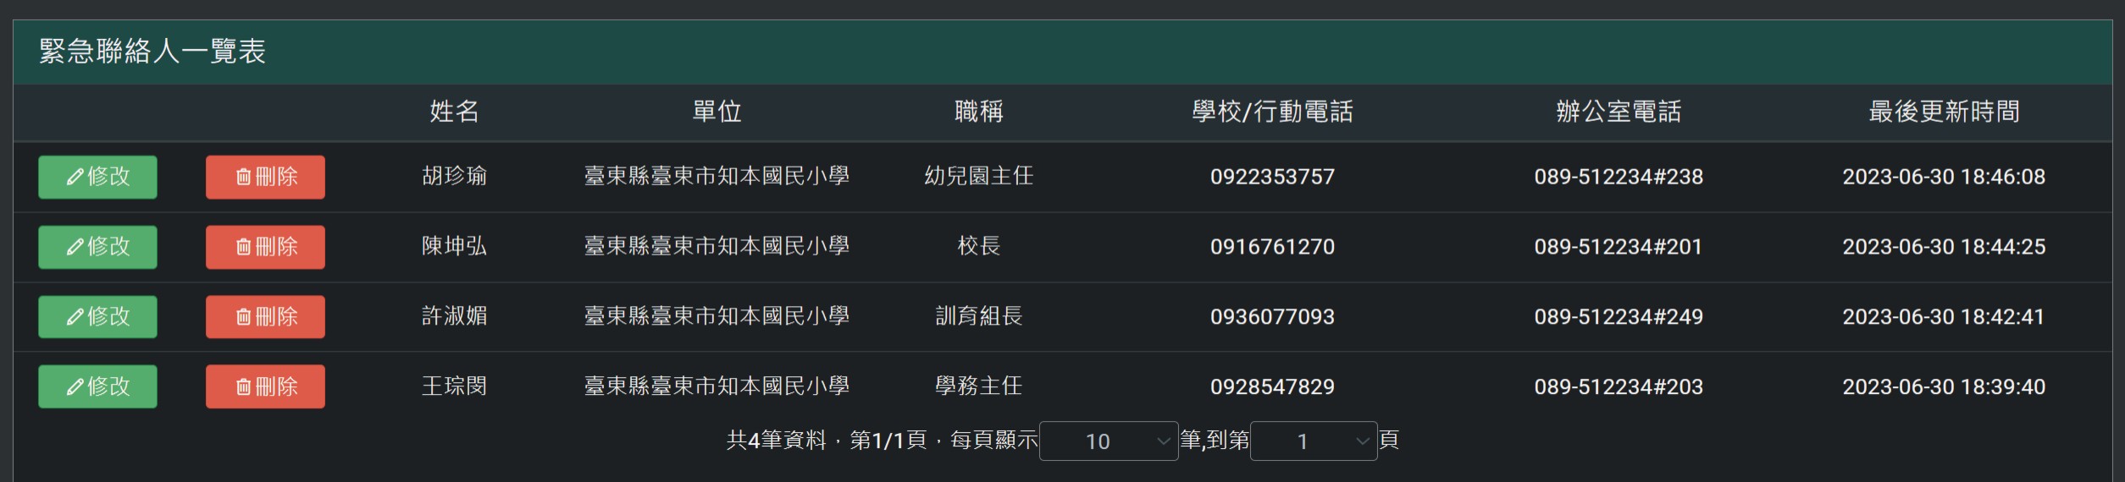2125x482 pixels.
Task: Open the page number dropdown showing 1
Action: click(x=1313, y=441)
